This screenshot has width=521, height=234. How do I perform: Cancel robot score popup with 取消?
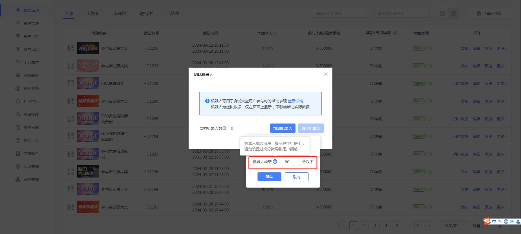tap(296, 177)
